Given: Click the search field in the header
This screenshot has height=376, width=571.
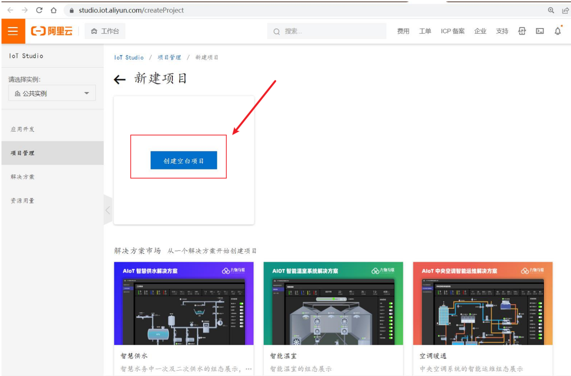Looking at the screenshot, I should tap(327, 31).
